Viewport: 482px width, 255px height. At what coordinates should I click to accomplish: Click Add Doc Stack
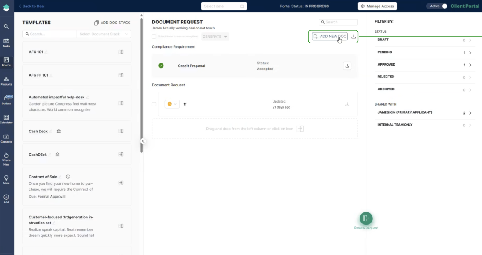pos(112,23)
